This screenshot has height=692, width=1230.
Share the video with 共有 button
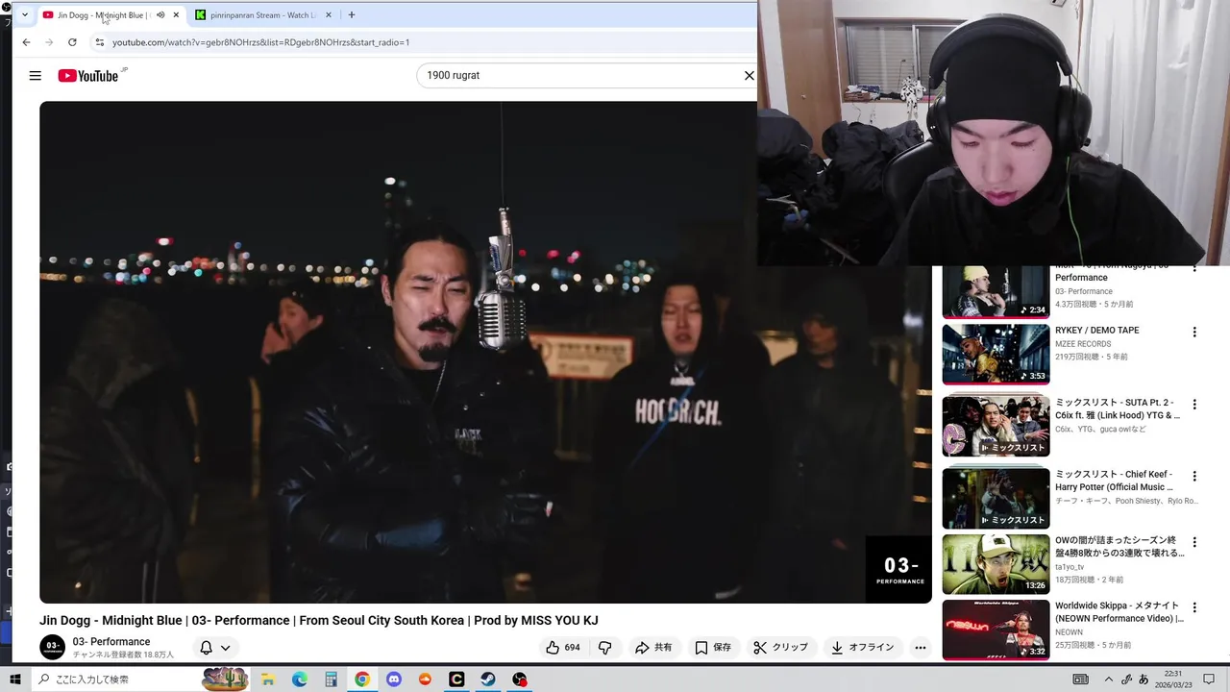(653, 648)
